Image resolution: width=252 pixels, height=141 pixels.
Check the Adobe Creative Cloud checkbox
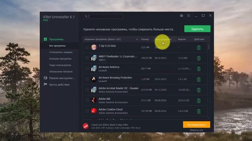[87, 111]
